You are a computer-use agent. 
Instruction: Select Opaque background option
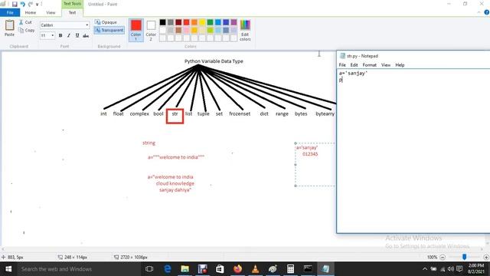click(106, 22)
